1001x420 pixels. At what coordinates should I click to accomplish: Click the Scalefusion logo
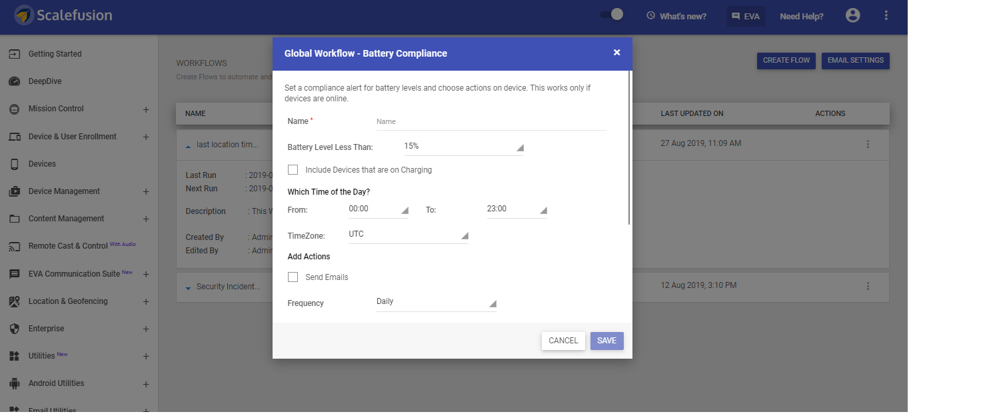(x=63, y=15)
